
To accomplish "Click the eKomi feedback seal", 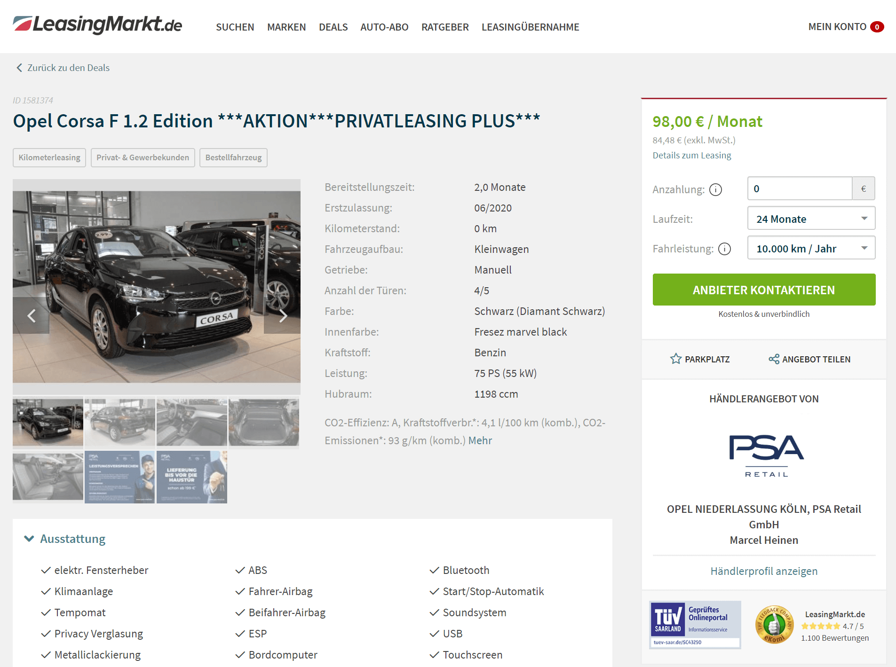I will tap(774, 625).
